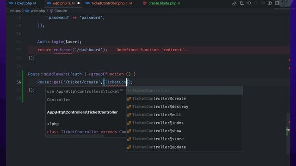Go to previous revision icon
This screenshot has width=296, height=166.
coord(249,3)
